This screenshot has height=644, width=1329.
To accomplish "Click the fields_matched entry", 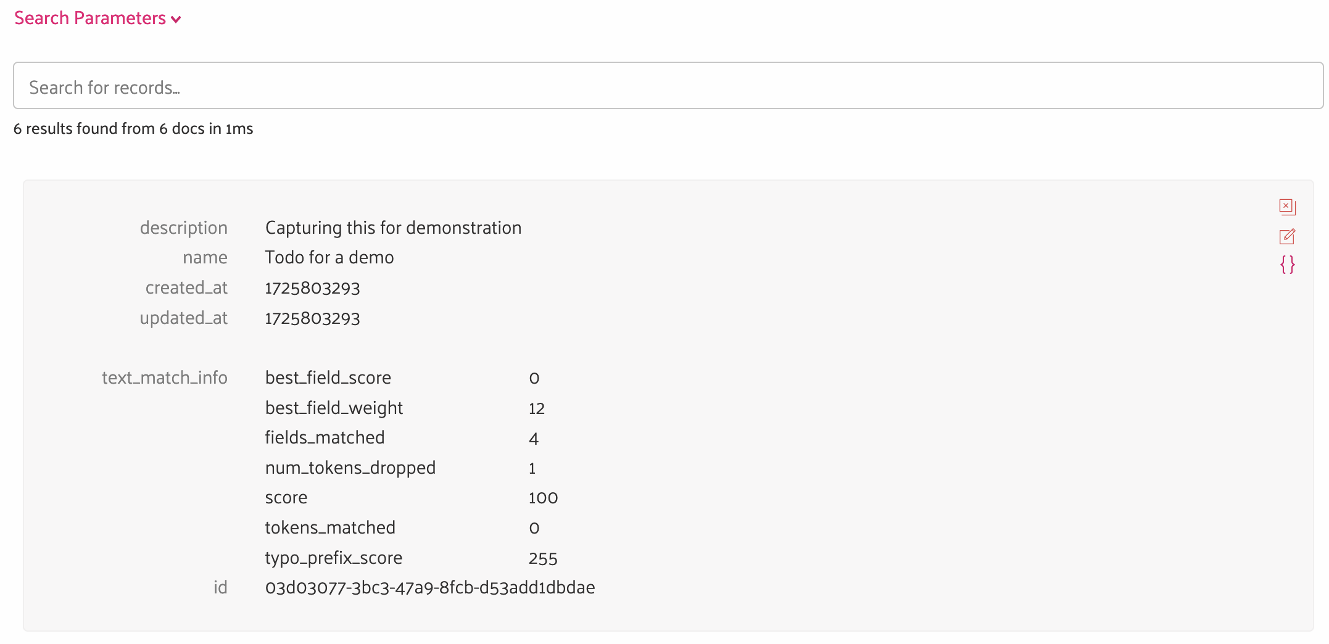I will coord(325,437).
